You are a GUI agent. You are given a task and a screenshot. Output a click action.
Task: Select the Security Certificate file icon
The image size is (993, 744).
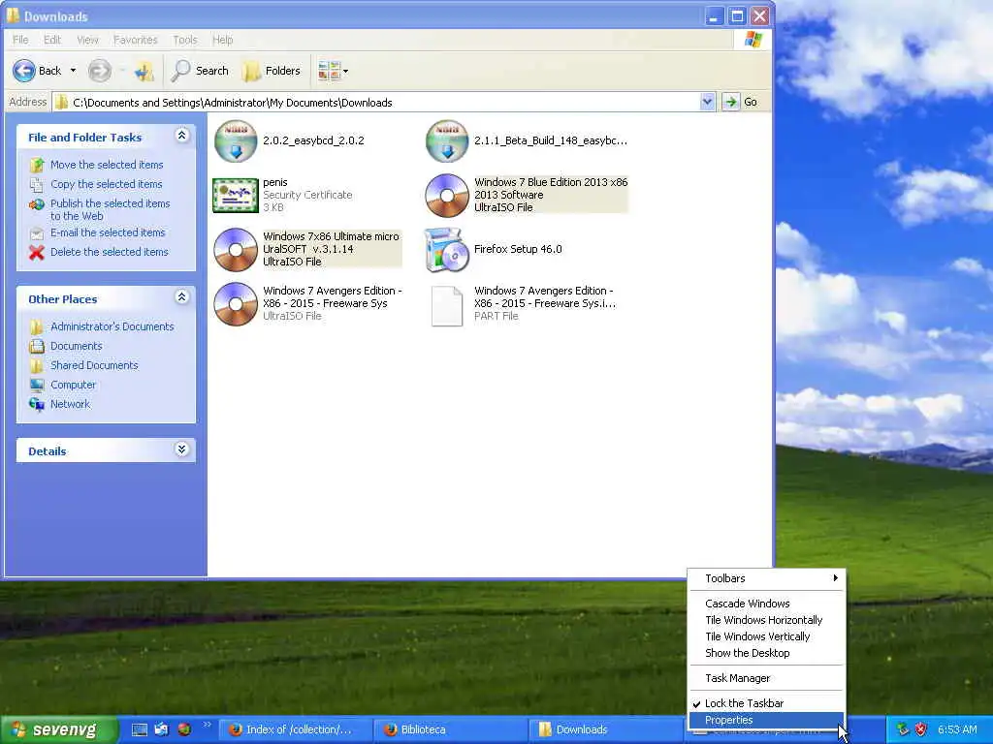[236, 196]
